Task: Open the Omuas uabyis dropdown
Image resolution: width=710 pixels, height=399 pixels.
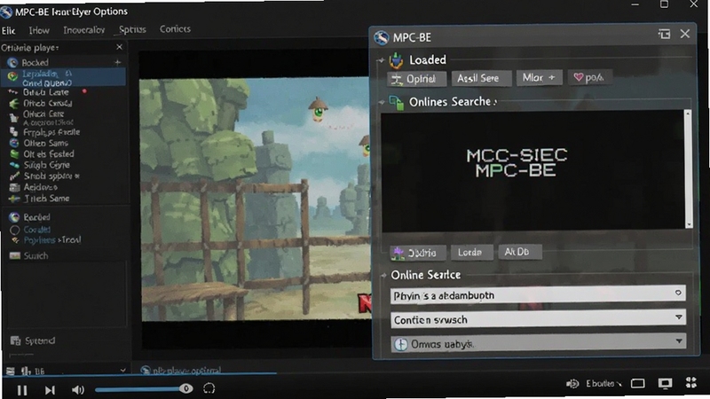Action: click(538, 343)
